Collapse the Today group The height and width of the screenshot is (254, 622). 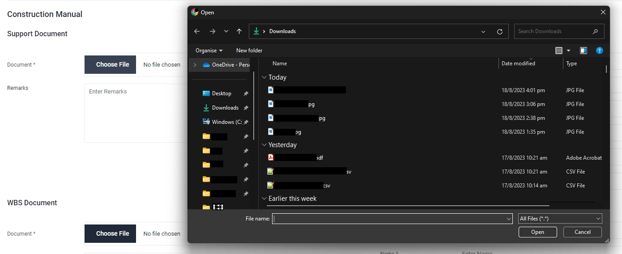tap(264, 77)
